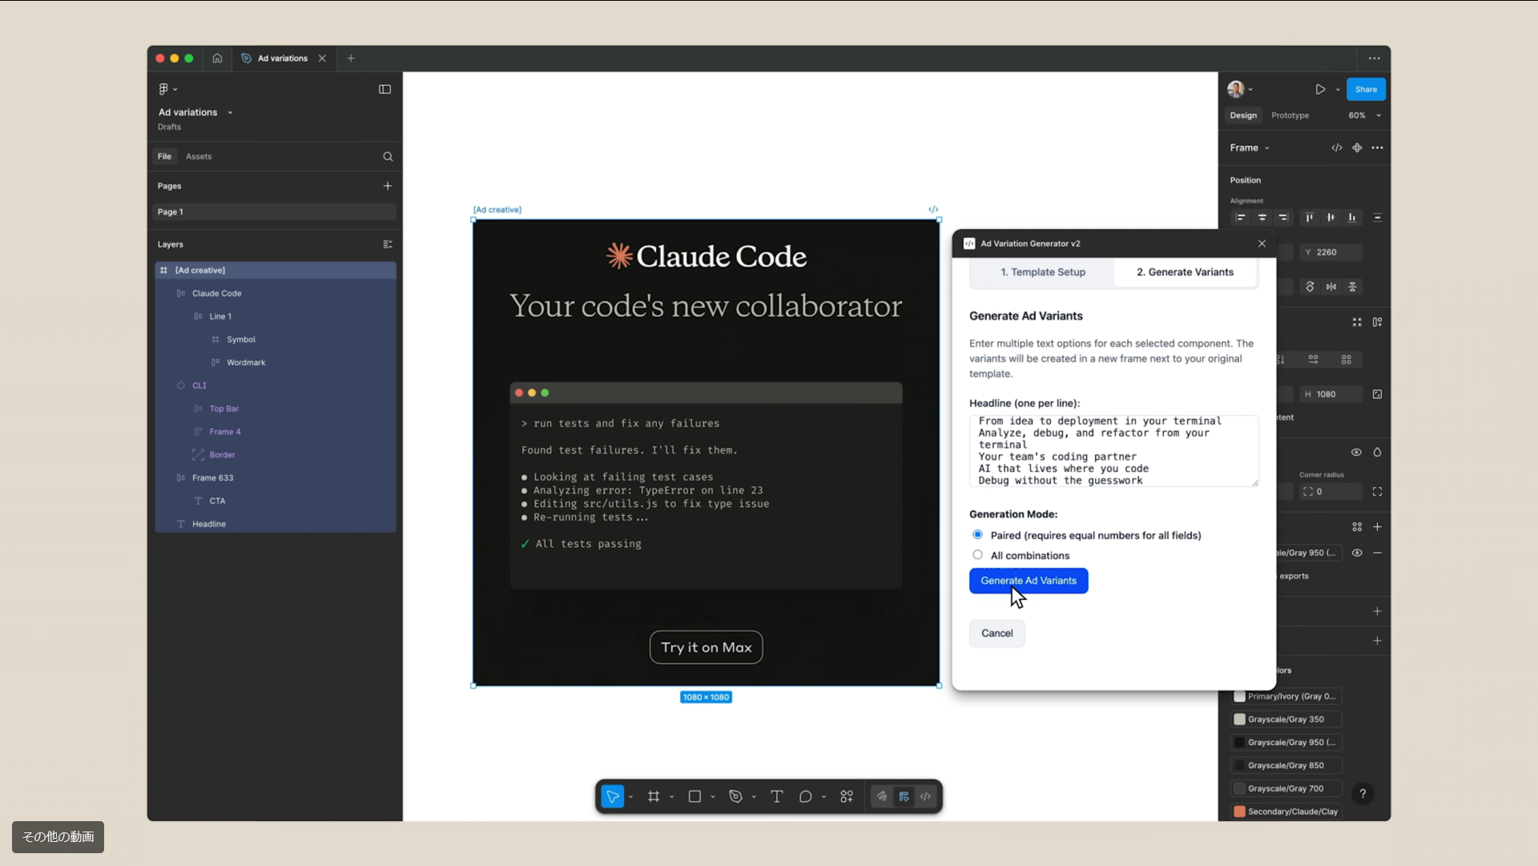
Task: Select All combinations radio option
Action: tap(977, 554)
